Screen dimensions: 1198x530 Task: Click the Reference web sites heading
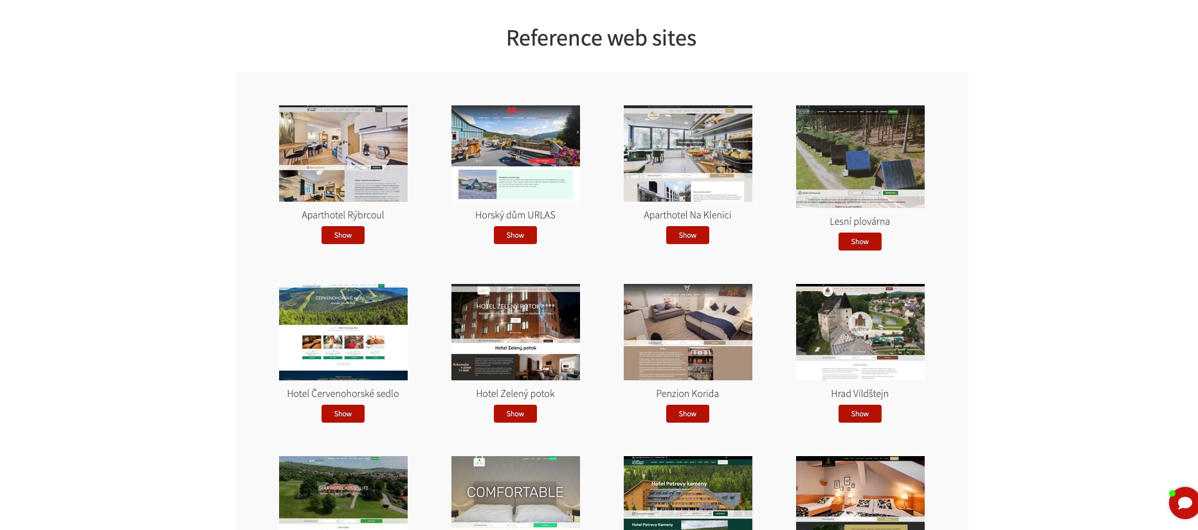pos(601,38)
